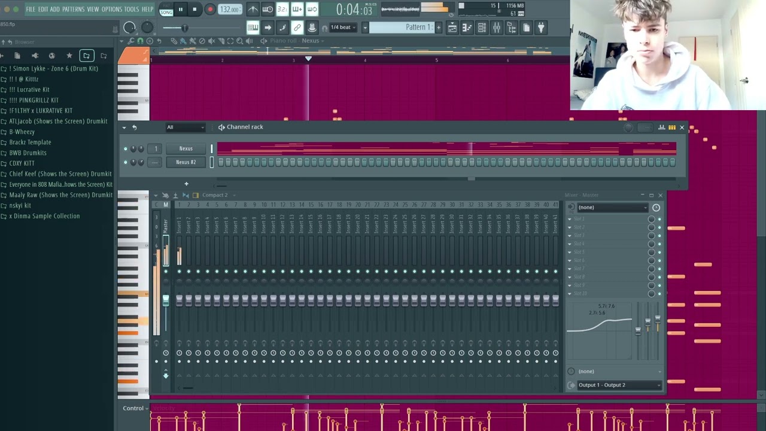This screenshot has height=431, width=766.
Task: Open the OPTIONS menu
Action: click(111, 9)
